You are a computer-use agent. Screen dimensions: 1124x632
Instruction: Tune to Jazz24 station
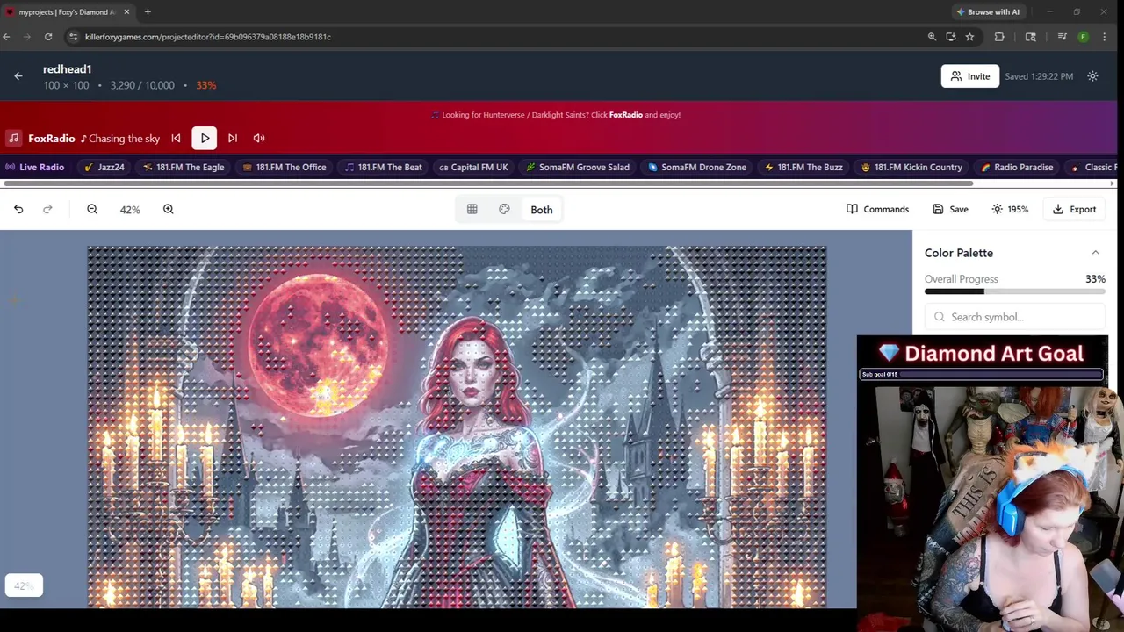pos(104,167)
